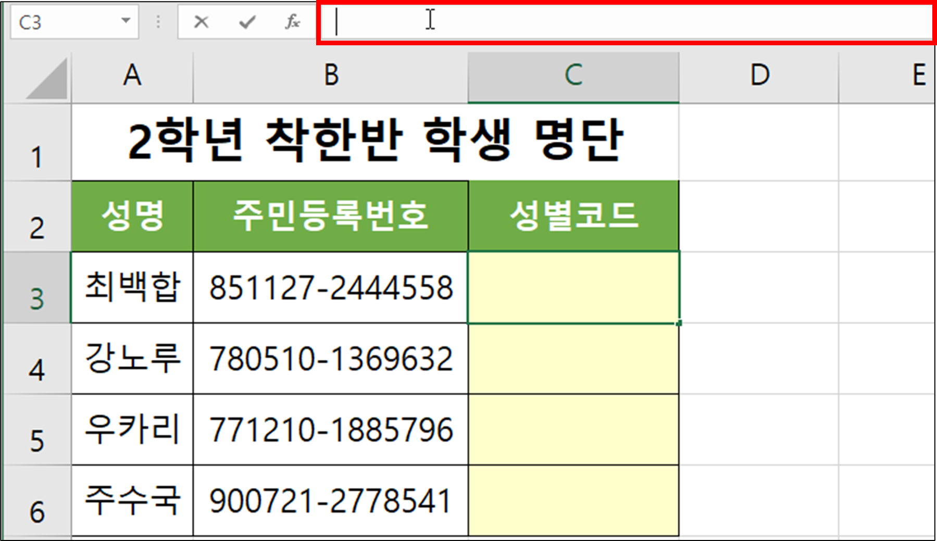The width and height of the screenshot is (937, 541).
Task: Click the Enter checkmark in formula bar
Action: tap(246, 21)
